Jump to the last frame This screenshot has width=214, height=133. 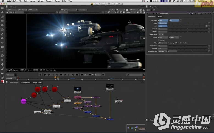pyautogui.click(x=77, y=75)
